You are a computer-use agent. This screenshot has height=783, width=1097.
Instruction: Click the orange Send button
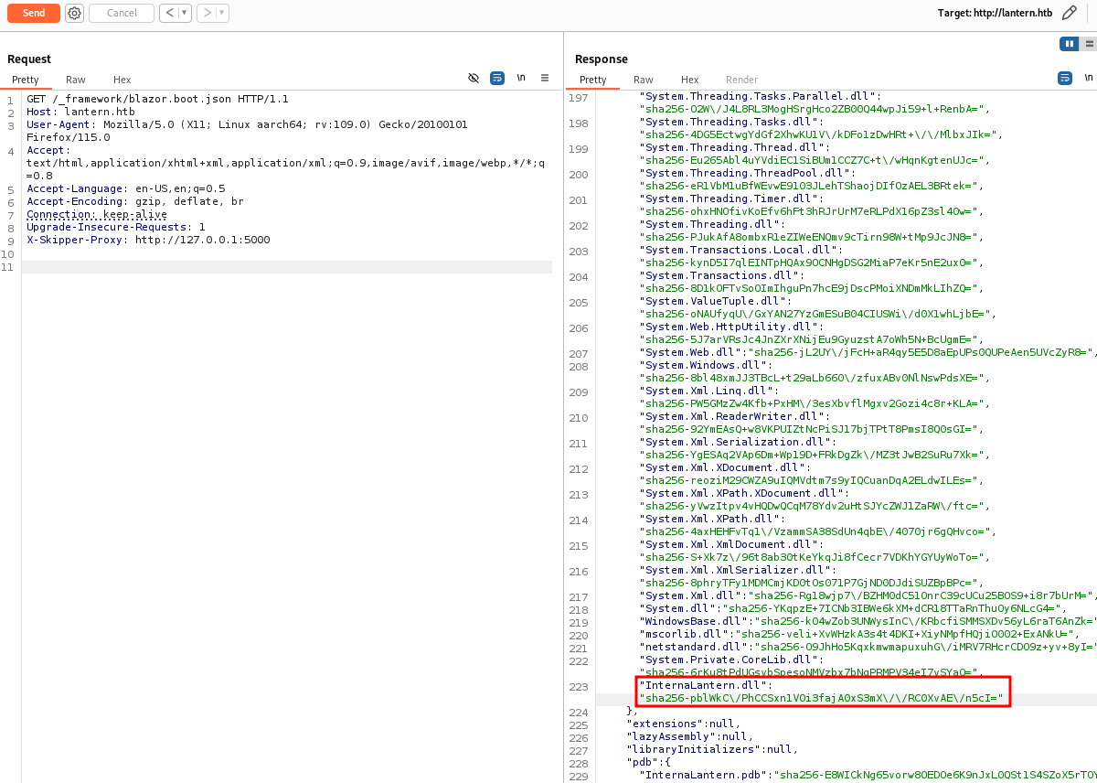pos(34,13)
